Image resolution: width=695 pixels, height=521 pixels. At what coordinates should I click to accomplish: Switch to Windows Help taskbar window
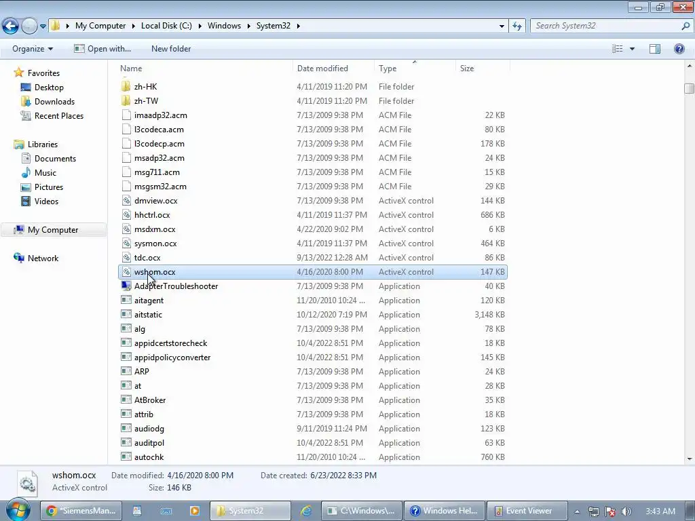tap(446, 511)
